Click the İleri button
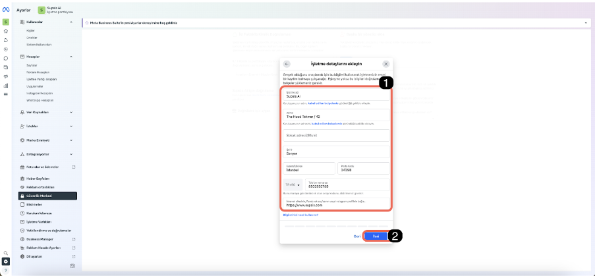The width and height of the screenshot is (597, 278). [376, 236]
